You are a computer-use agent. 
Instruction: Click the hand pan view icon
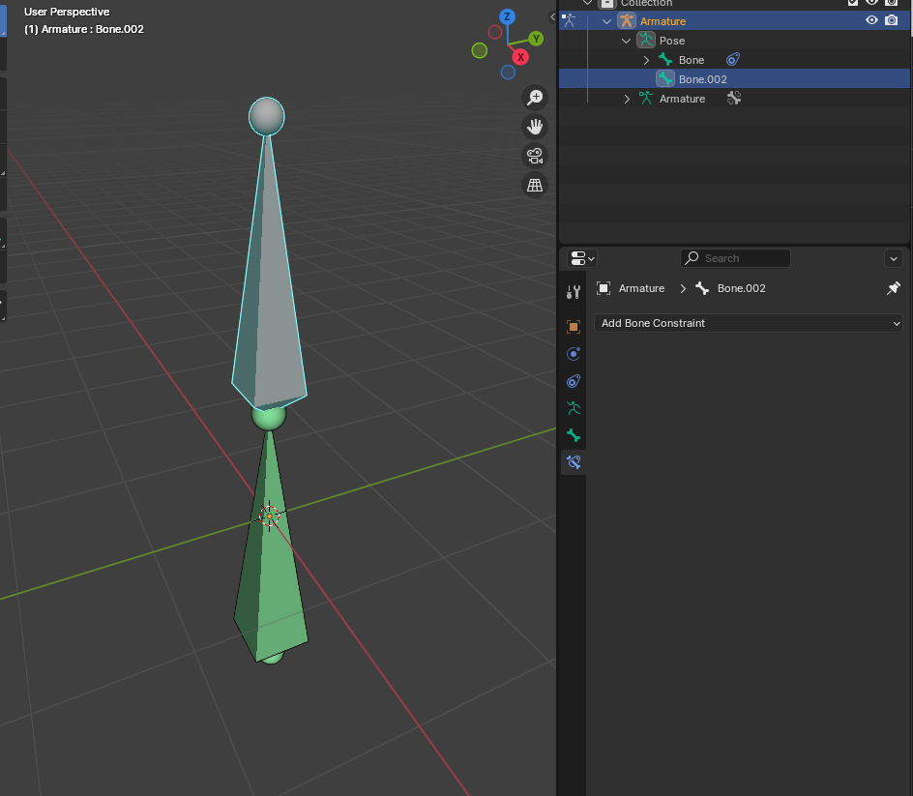(535, 127)
